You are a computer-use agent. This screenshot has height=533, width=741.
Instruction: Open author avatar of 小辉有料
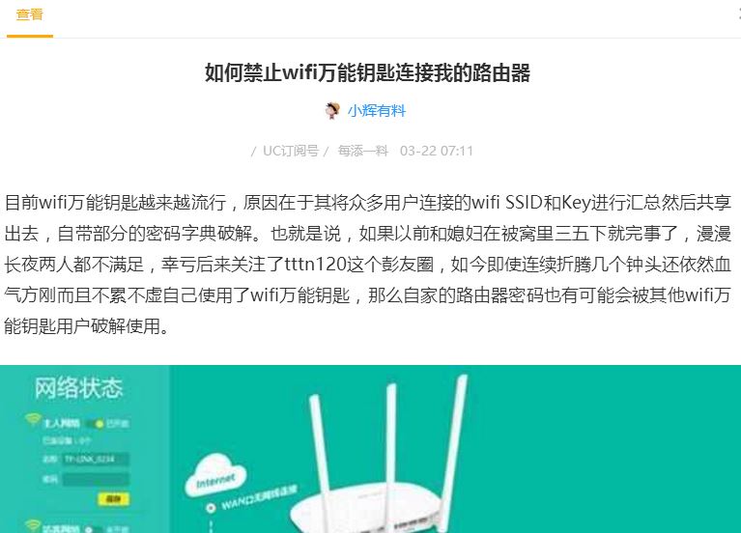coord(332,111)
